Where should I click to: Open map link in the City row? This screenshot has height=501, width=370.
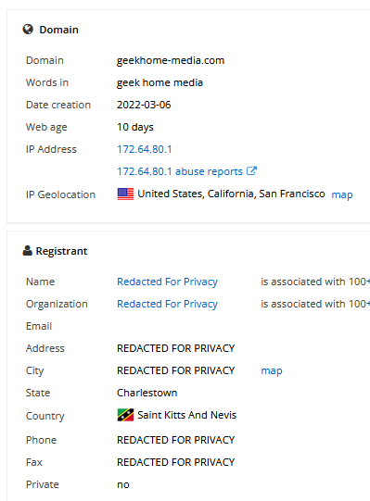pyautogui.click(x=272, y=370)
